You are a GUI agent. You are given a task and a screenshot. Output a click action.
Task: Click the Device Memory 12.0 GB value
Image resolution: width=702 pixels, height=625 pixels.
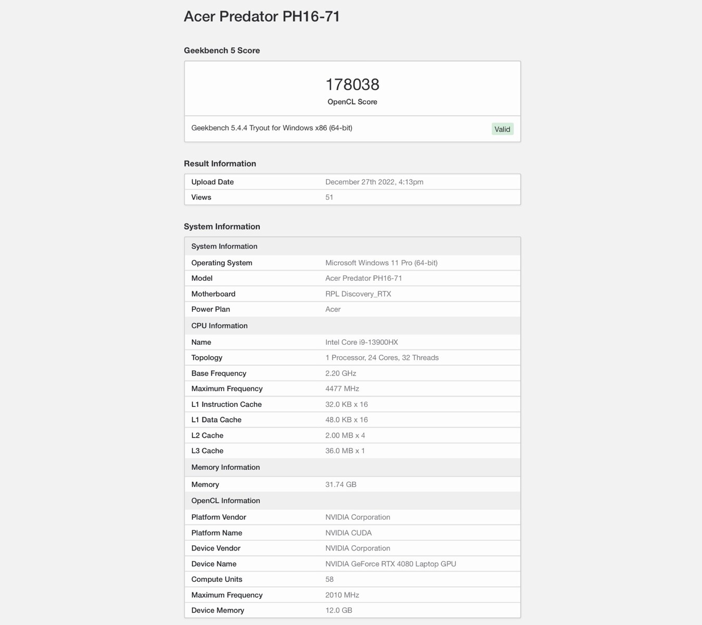(x=339, y=610)
